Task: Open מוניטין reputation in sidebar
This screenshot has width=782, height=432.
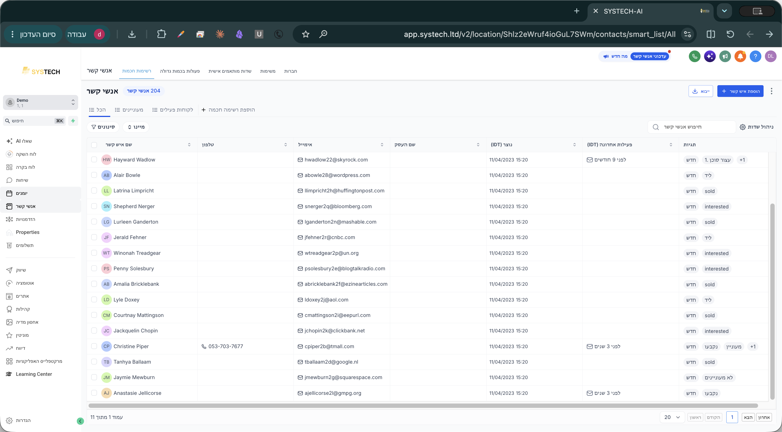Action: pyautogui.click(x=22, y=335)
